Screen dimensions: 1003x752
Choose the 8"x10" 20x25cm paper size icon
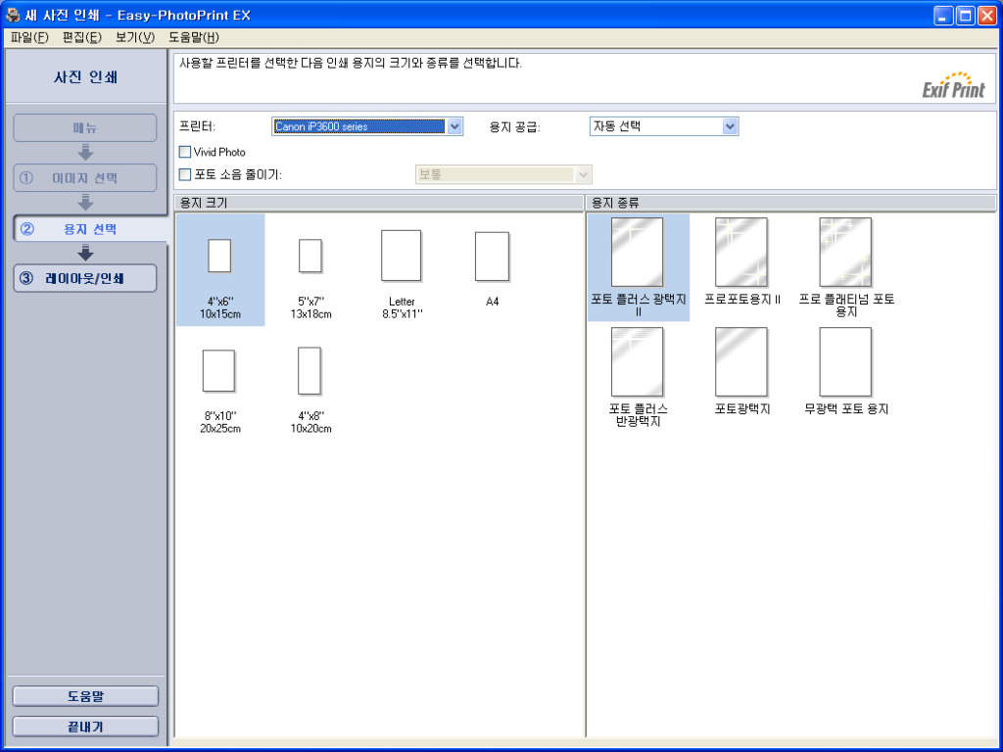(x=218, y=371)
